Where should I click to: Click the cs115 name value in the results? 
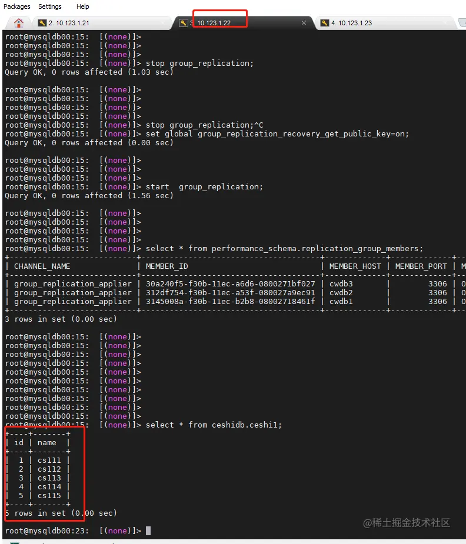[49, 495]
